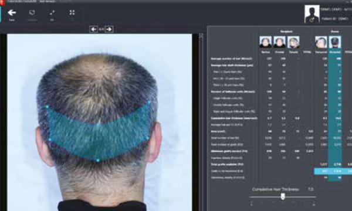Screen dimensions: 352x211
Task: Select the second Recipient head thumbnail
Action: 279,42
